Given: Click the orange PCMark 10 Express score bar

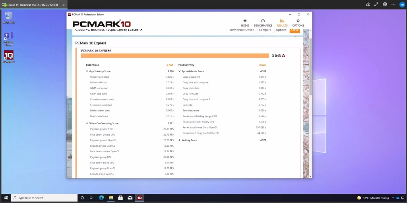Looking at the screenshot, I should pyautogui.click(x=175, y=56).
